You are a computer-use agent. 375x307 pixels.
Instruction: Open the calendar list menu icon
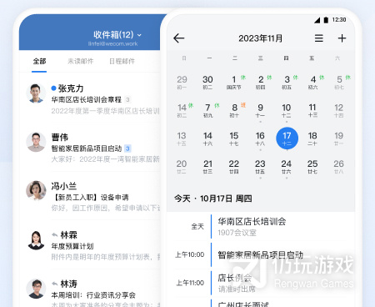318,38
